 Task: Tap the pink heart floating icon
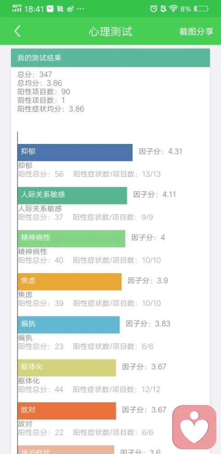click(x=194, y=427)
